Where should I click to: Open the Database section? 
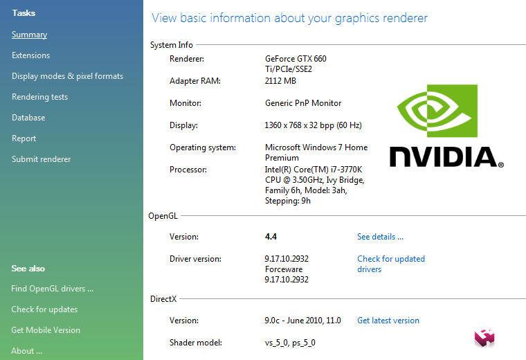[x=28, y=118]
